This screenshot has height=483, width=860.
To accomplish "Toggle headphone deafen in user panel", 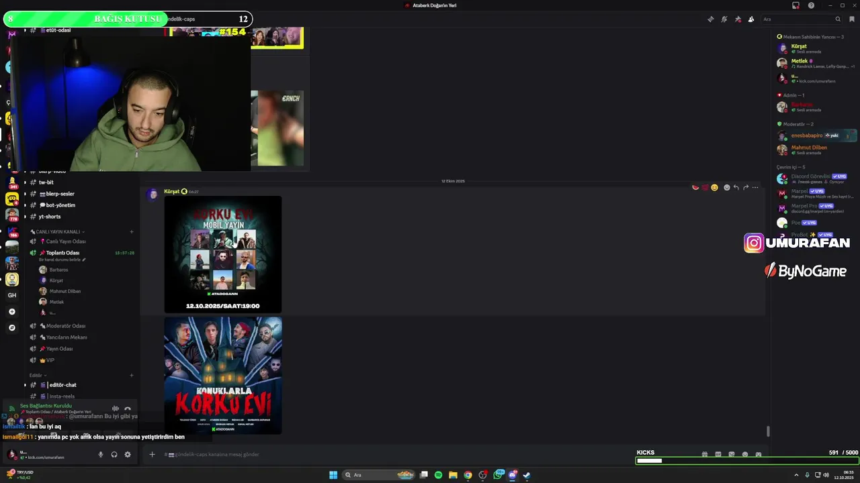I will point(114,454).
